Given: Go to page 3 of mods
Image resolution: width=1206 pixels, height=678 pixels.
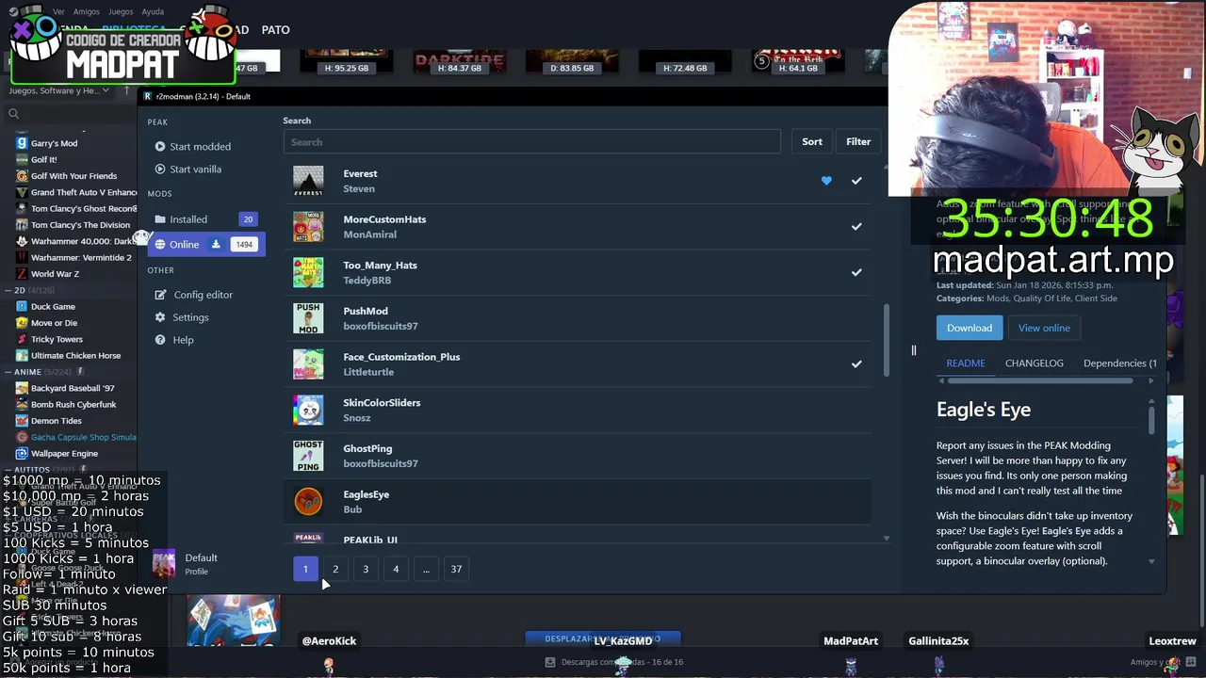Looking at the screenshot, I should tap(366, 569).
